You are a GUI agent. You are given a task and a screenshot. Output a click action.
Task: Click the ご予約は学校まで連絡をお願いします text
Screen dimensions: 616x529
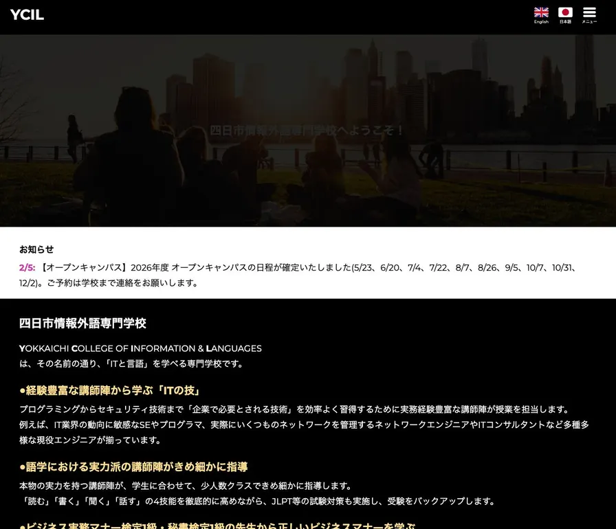(124, 283)
